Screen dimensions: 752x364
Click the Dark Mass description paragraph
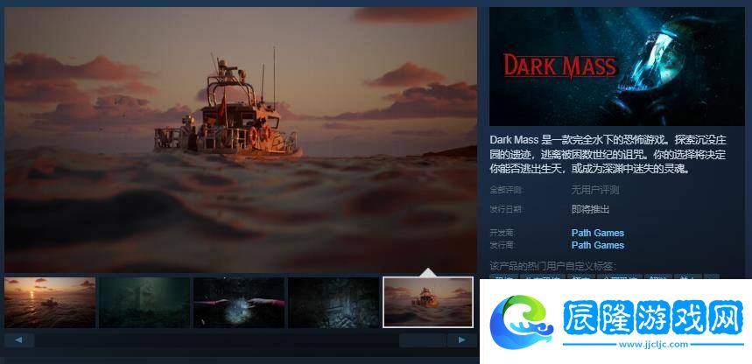tap(608, 154)
